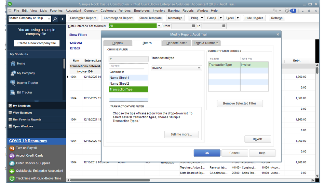Open the Accountant menu
This screenshot has width=325, height=183.
pyautogui.click(x=74, y=10)
